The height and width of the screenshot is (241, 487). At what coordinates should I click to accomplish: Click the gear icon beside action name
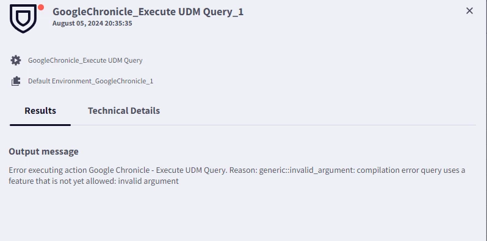tap(16, 60)
